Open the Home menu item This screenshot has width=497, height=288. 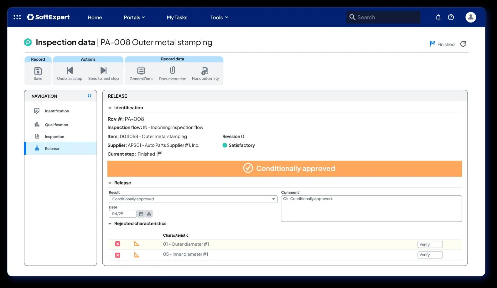coord(95,18)
